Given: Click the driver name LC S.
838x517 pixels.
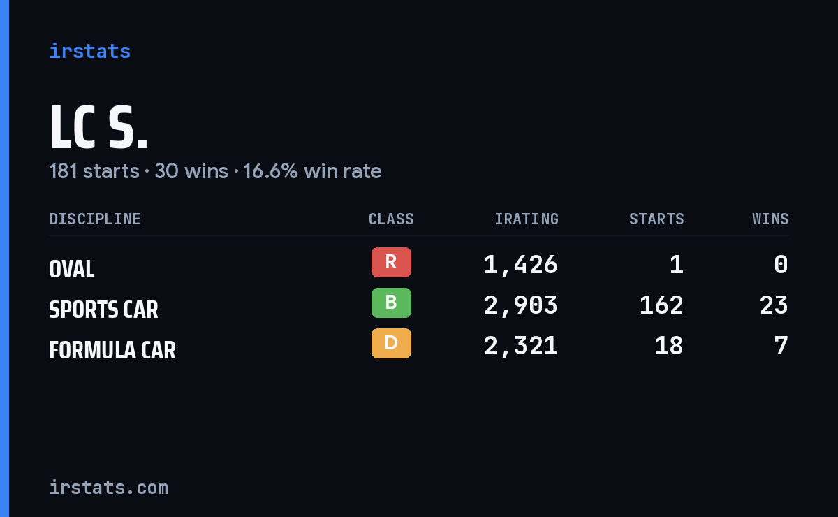Looking at the screenshot, I should click(x=98, y=127).
